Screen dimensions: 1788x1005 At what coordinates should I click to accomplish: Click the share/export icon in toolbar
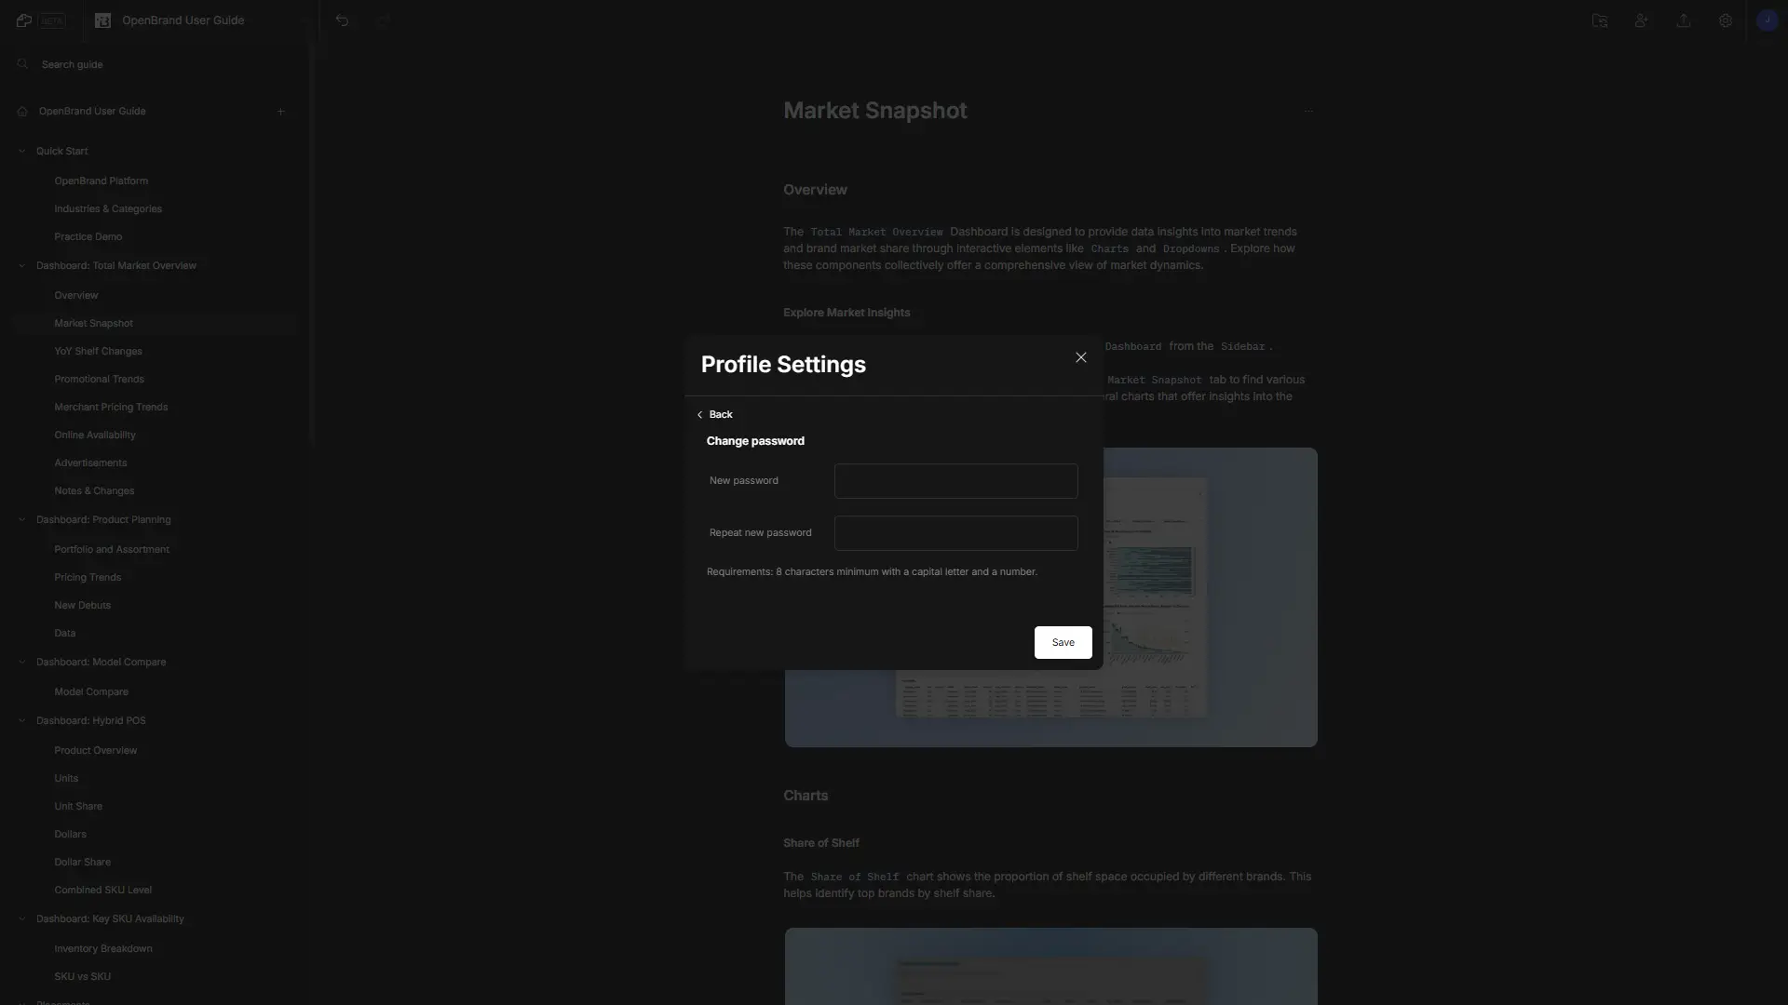tap(1684, 20)
